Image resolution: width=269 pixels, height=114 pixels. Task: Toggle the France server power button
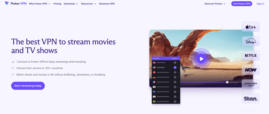pyautogui.click(x=175, y=82)
